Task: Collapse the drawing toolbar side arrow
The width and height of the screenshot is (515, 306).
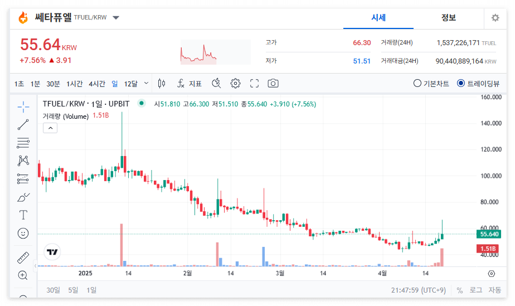Action: click(35, 266)
